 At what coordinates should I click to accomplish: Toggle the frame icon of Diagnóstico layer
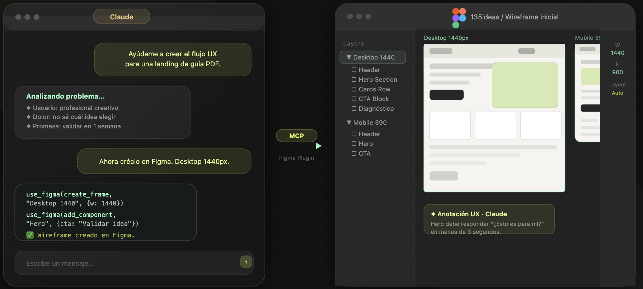354,109
